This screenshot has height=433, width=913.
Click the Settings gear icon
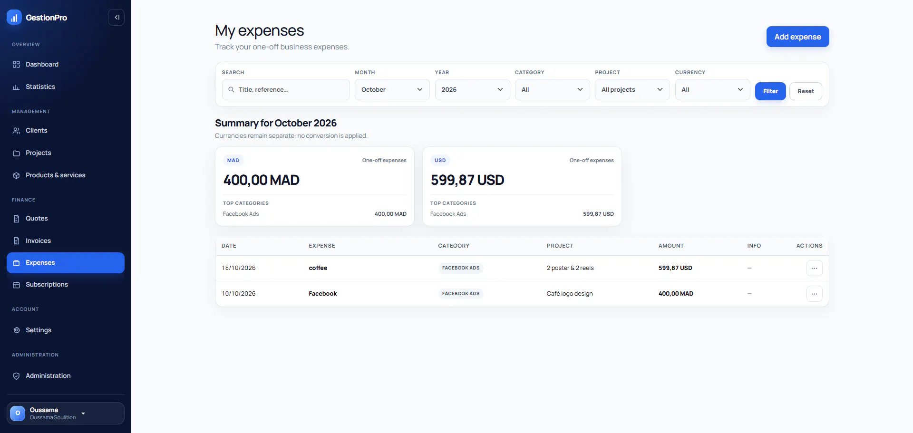(x=16, y=330)
